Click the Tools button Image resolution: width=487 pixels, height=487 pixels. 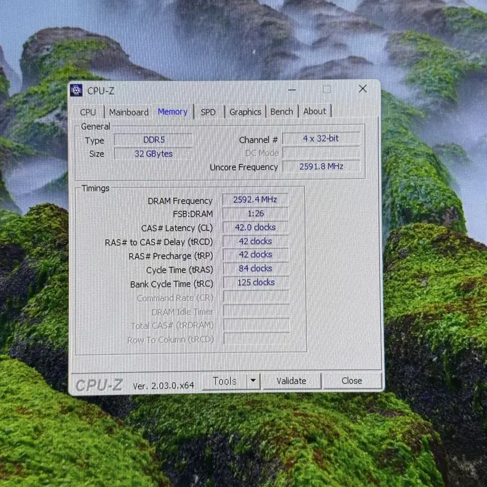[225, 381]
